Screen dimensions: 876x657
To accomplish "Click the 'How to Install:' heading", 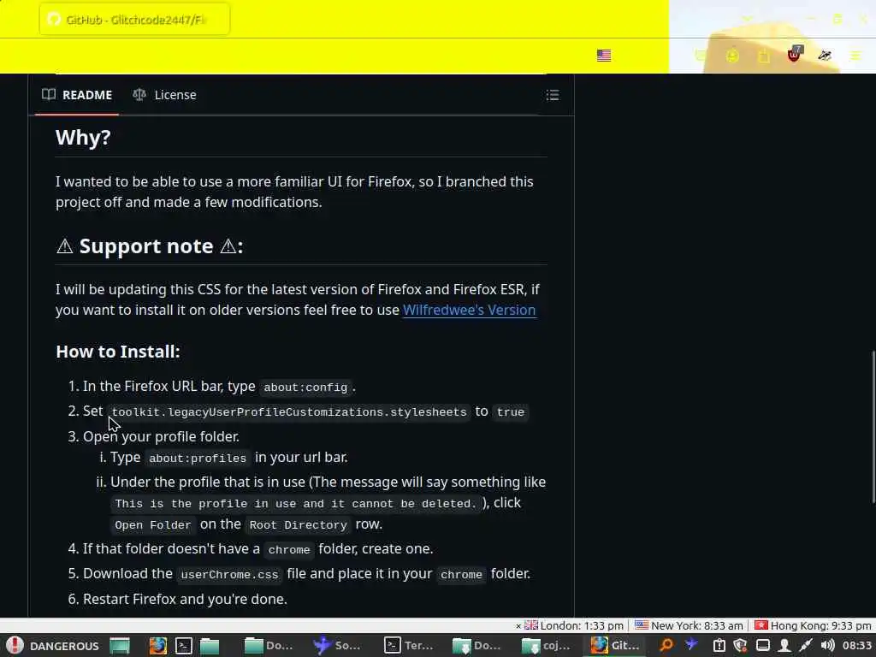I will pos(118,352).
